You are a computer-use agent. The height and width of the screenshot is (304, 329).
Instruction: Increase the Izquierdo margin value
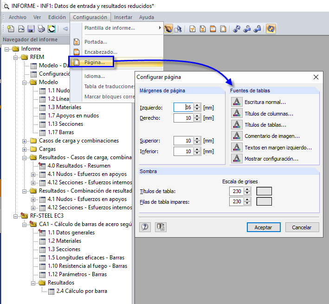[x=197, y=105]
